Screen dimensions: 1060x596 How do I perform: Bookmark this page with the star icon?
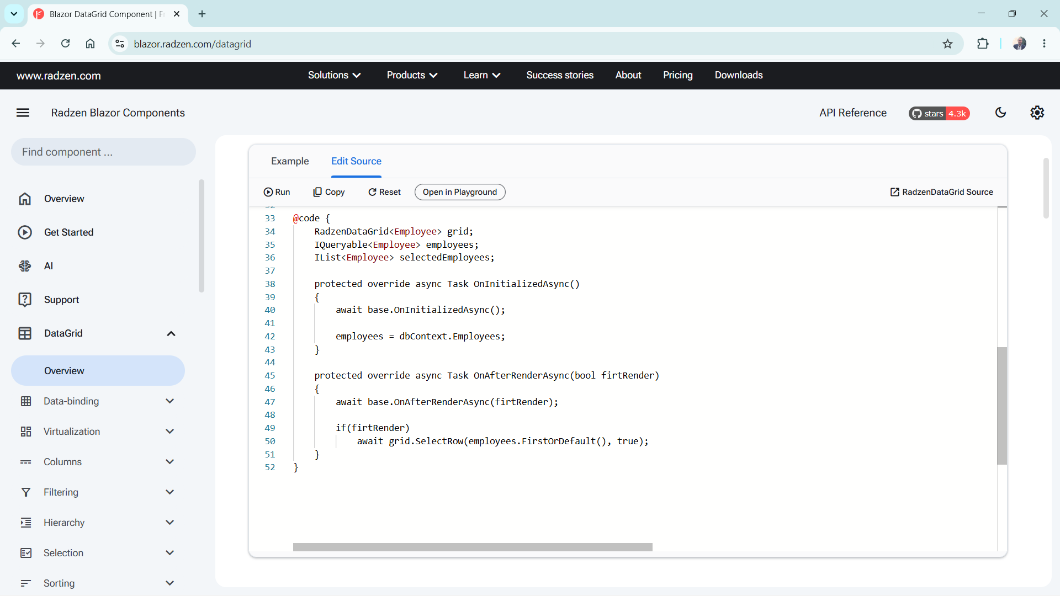pyautogui.click(x=947, y=44)
